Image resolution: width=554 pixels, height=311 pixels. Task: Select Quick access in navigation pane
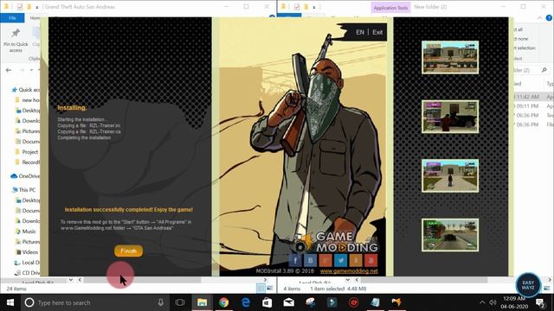[26, 90]
